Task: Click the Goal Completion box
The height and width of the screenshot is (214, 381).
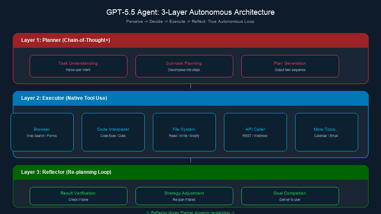Action: tap(290, 196)
